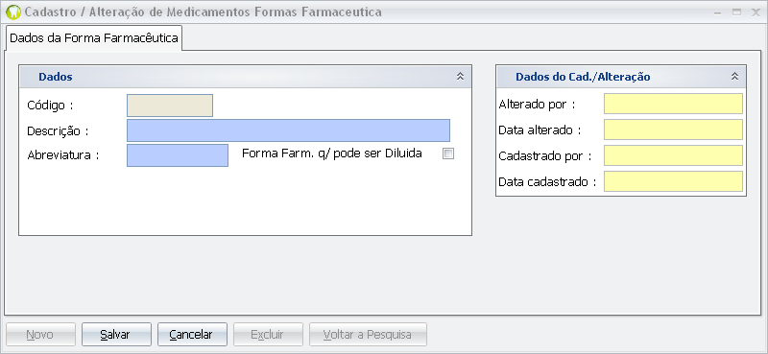
Task: Save the record with Salvar button
Action: (116, 335)
